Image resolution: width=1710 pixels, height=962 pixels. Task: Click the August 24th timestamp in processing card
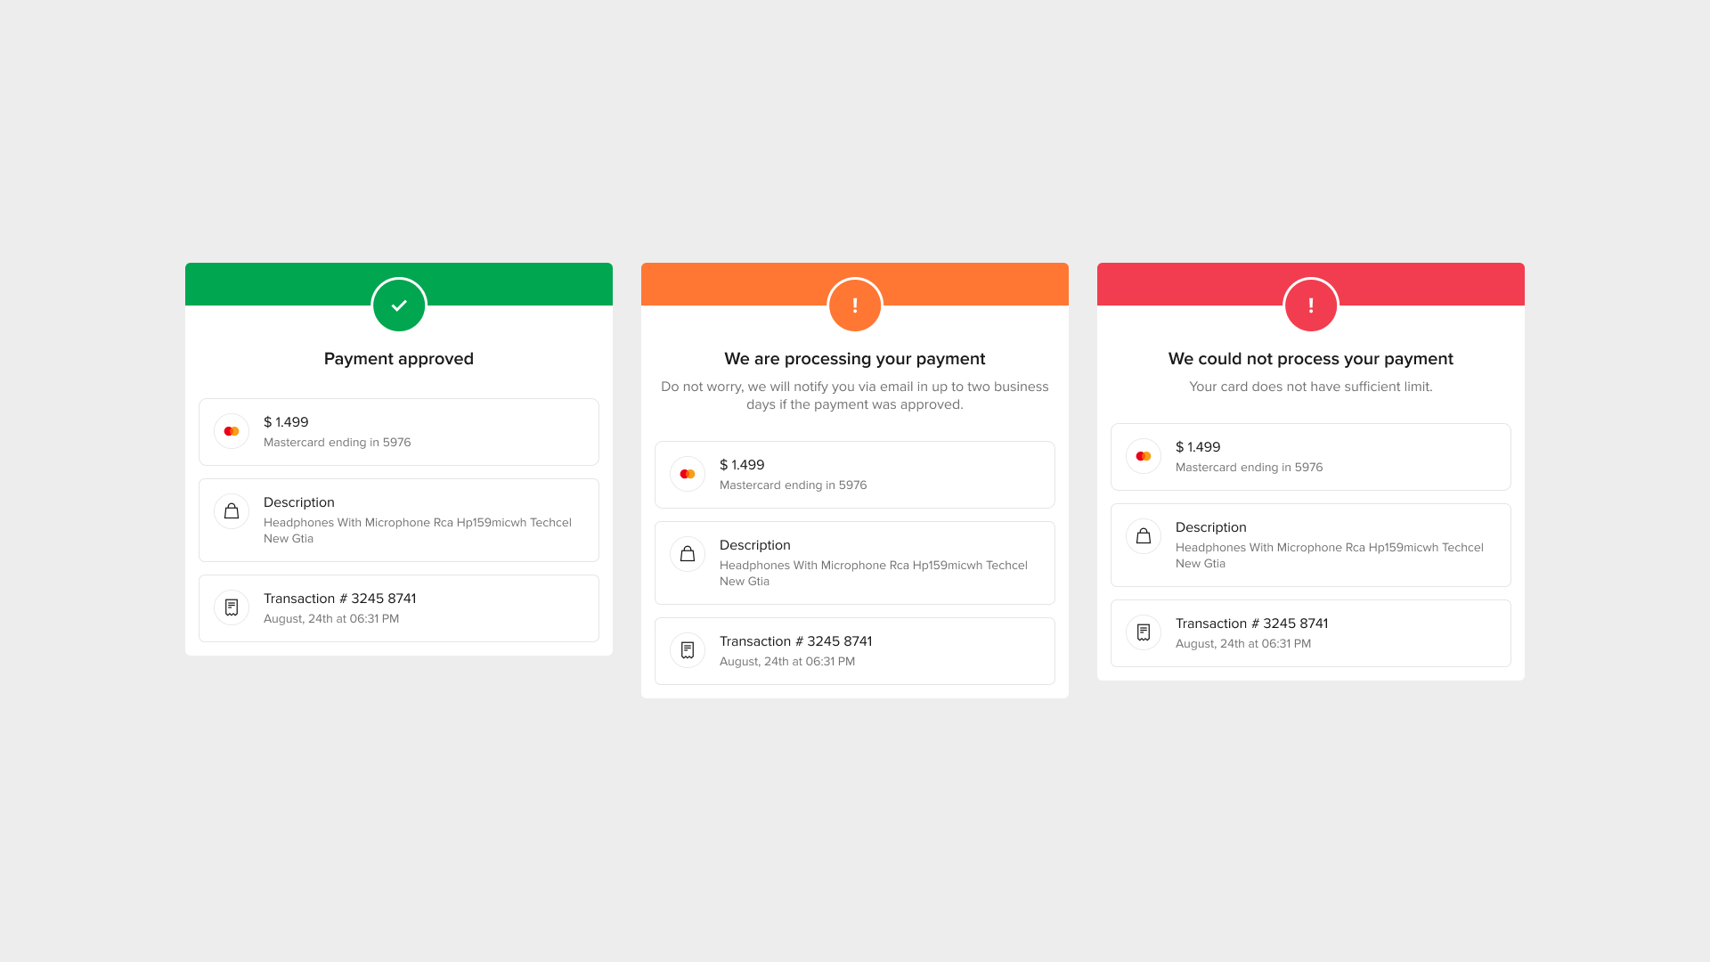click(x=787, y=660)
